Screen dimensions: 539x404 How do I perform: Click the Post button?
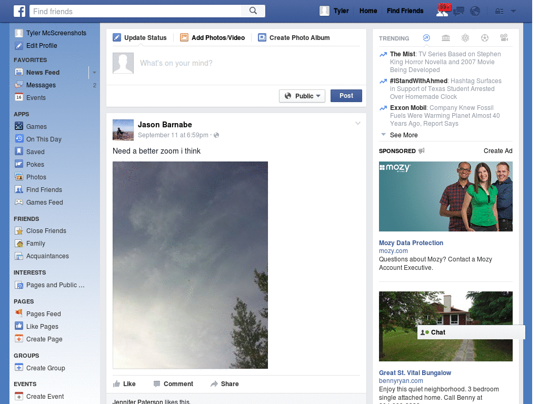(346, 96)
